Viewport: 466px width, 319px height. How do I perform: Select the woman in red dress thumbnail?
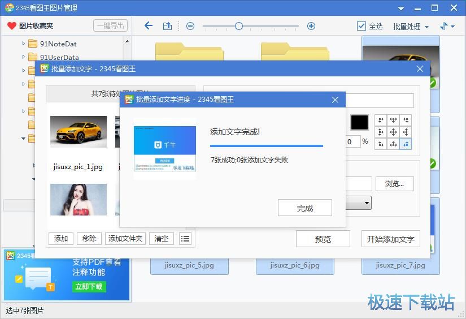coord(79,199)
